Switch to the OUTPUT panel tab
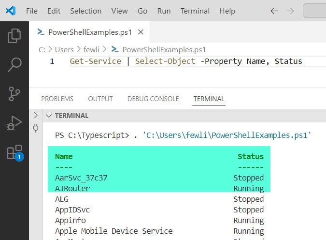Image resolution: width=326 pixels, height=240 pixels. click(x=100, y=99)
